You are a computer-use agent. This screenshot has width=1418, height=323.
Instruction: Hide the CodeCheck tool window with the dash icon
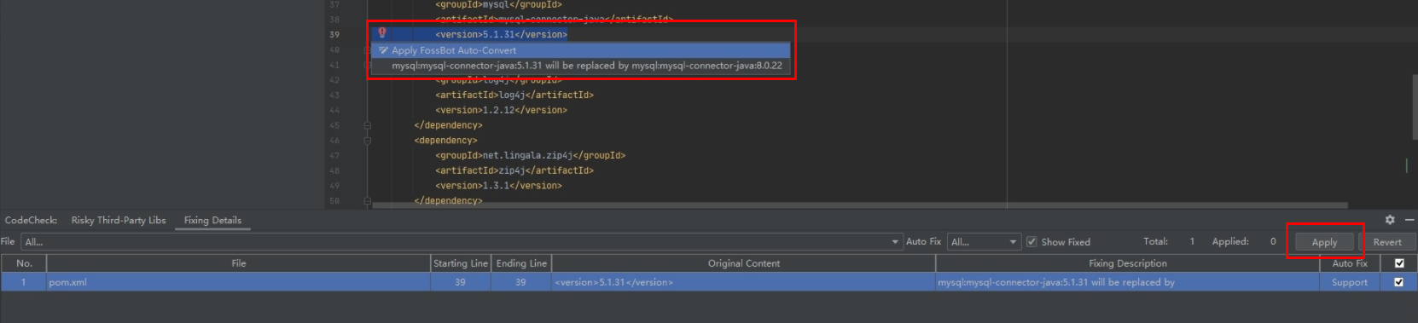[1409, 220]
